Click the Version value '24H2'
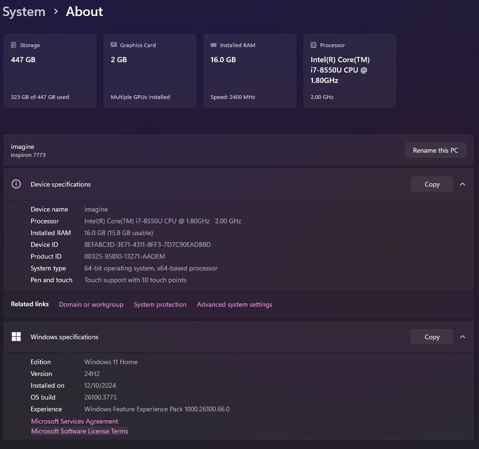This screenshot has width=479, height=449. tap(92, 374)
